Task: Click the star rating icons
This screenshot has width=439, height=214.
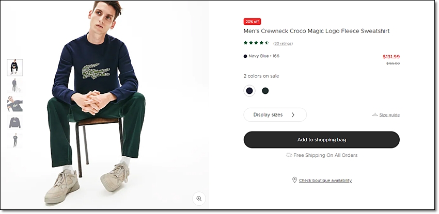Action: click(x=256, y=43)
